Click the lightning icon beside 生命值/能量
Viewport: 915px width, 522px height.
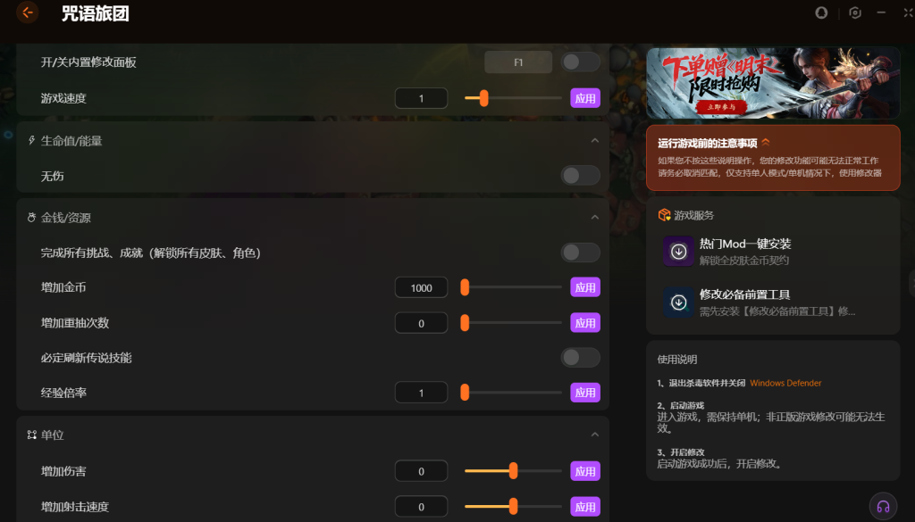click(32, 141)
